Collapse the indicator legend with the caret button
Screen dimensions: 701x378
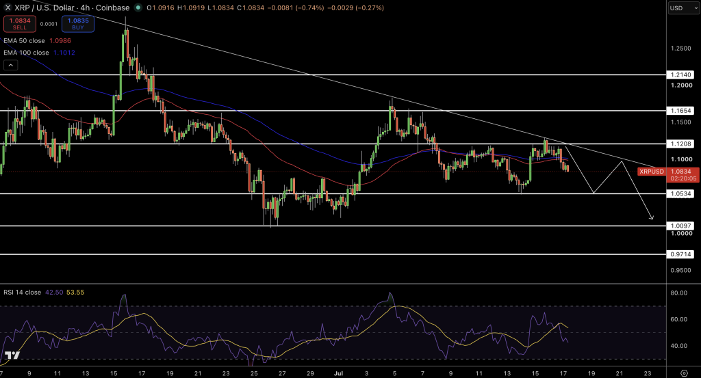[11, 66]
